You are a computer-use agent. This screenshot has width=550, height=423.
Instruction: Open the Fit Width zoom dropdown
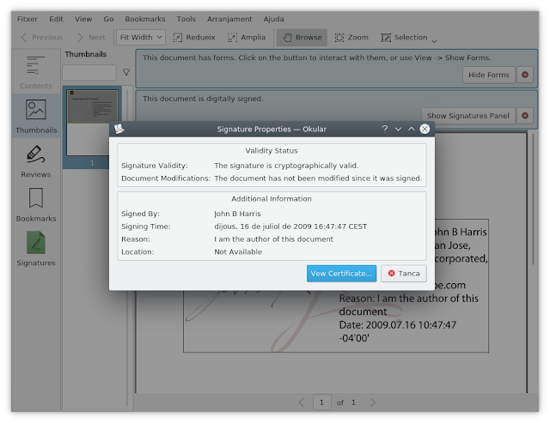coord(141,37)
